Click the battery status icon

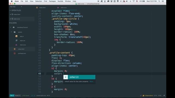[144, 1]
